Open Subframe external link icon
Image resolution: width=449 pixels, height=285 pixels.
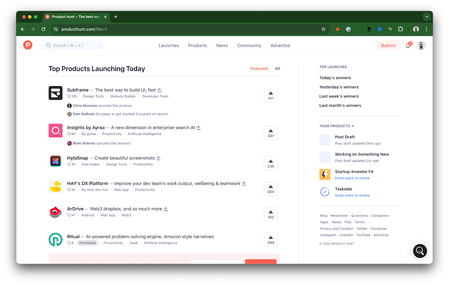(159, 90)
